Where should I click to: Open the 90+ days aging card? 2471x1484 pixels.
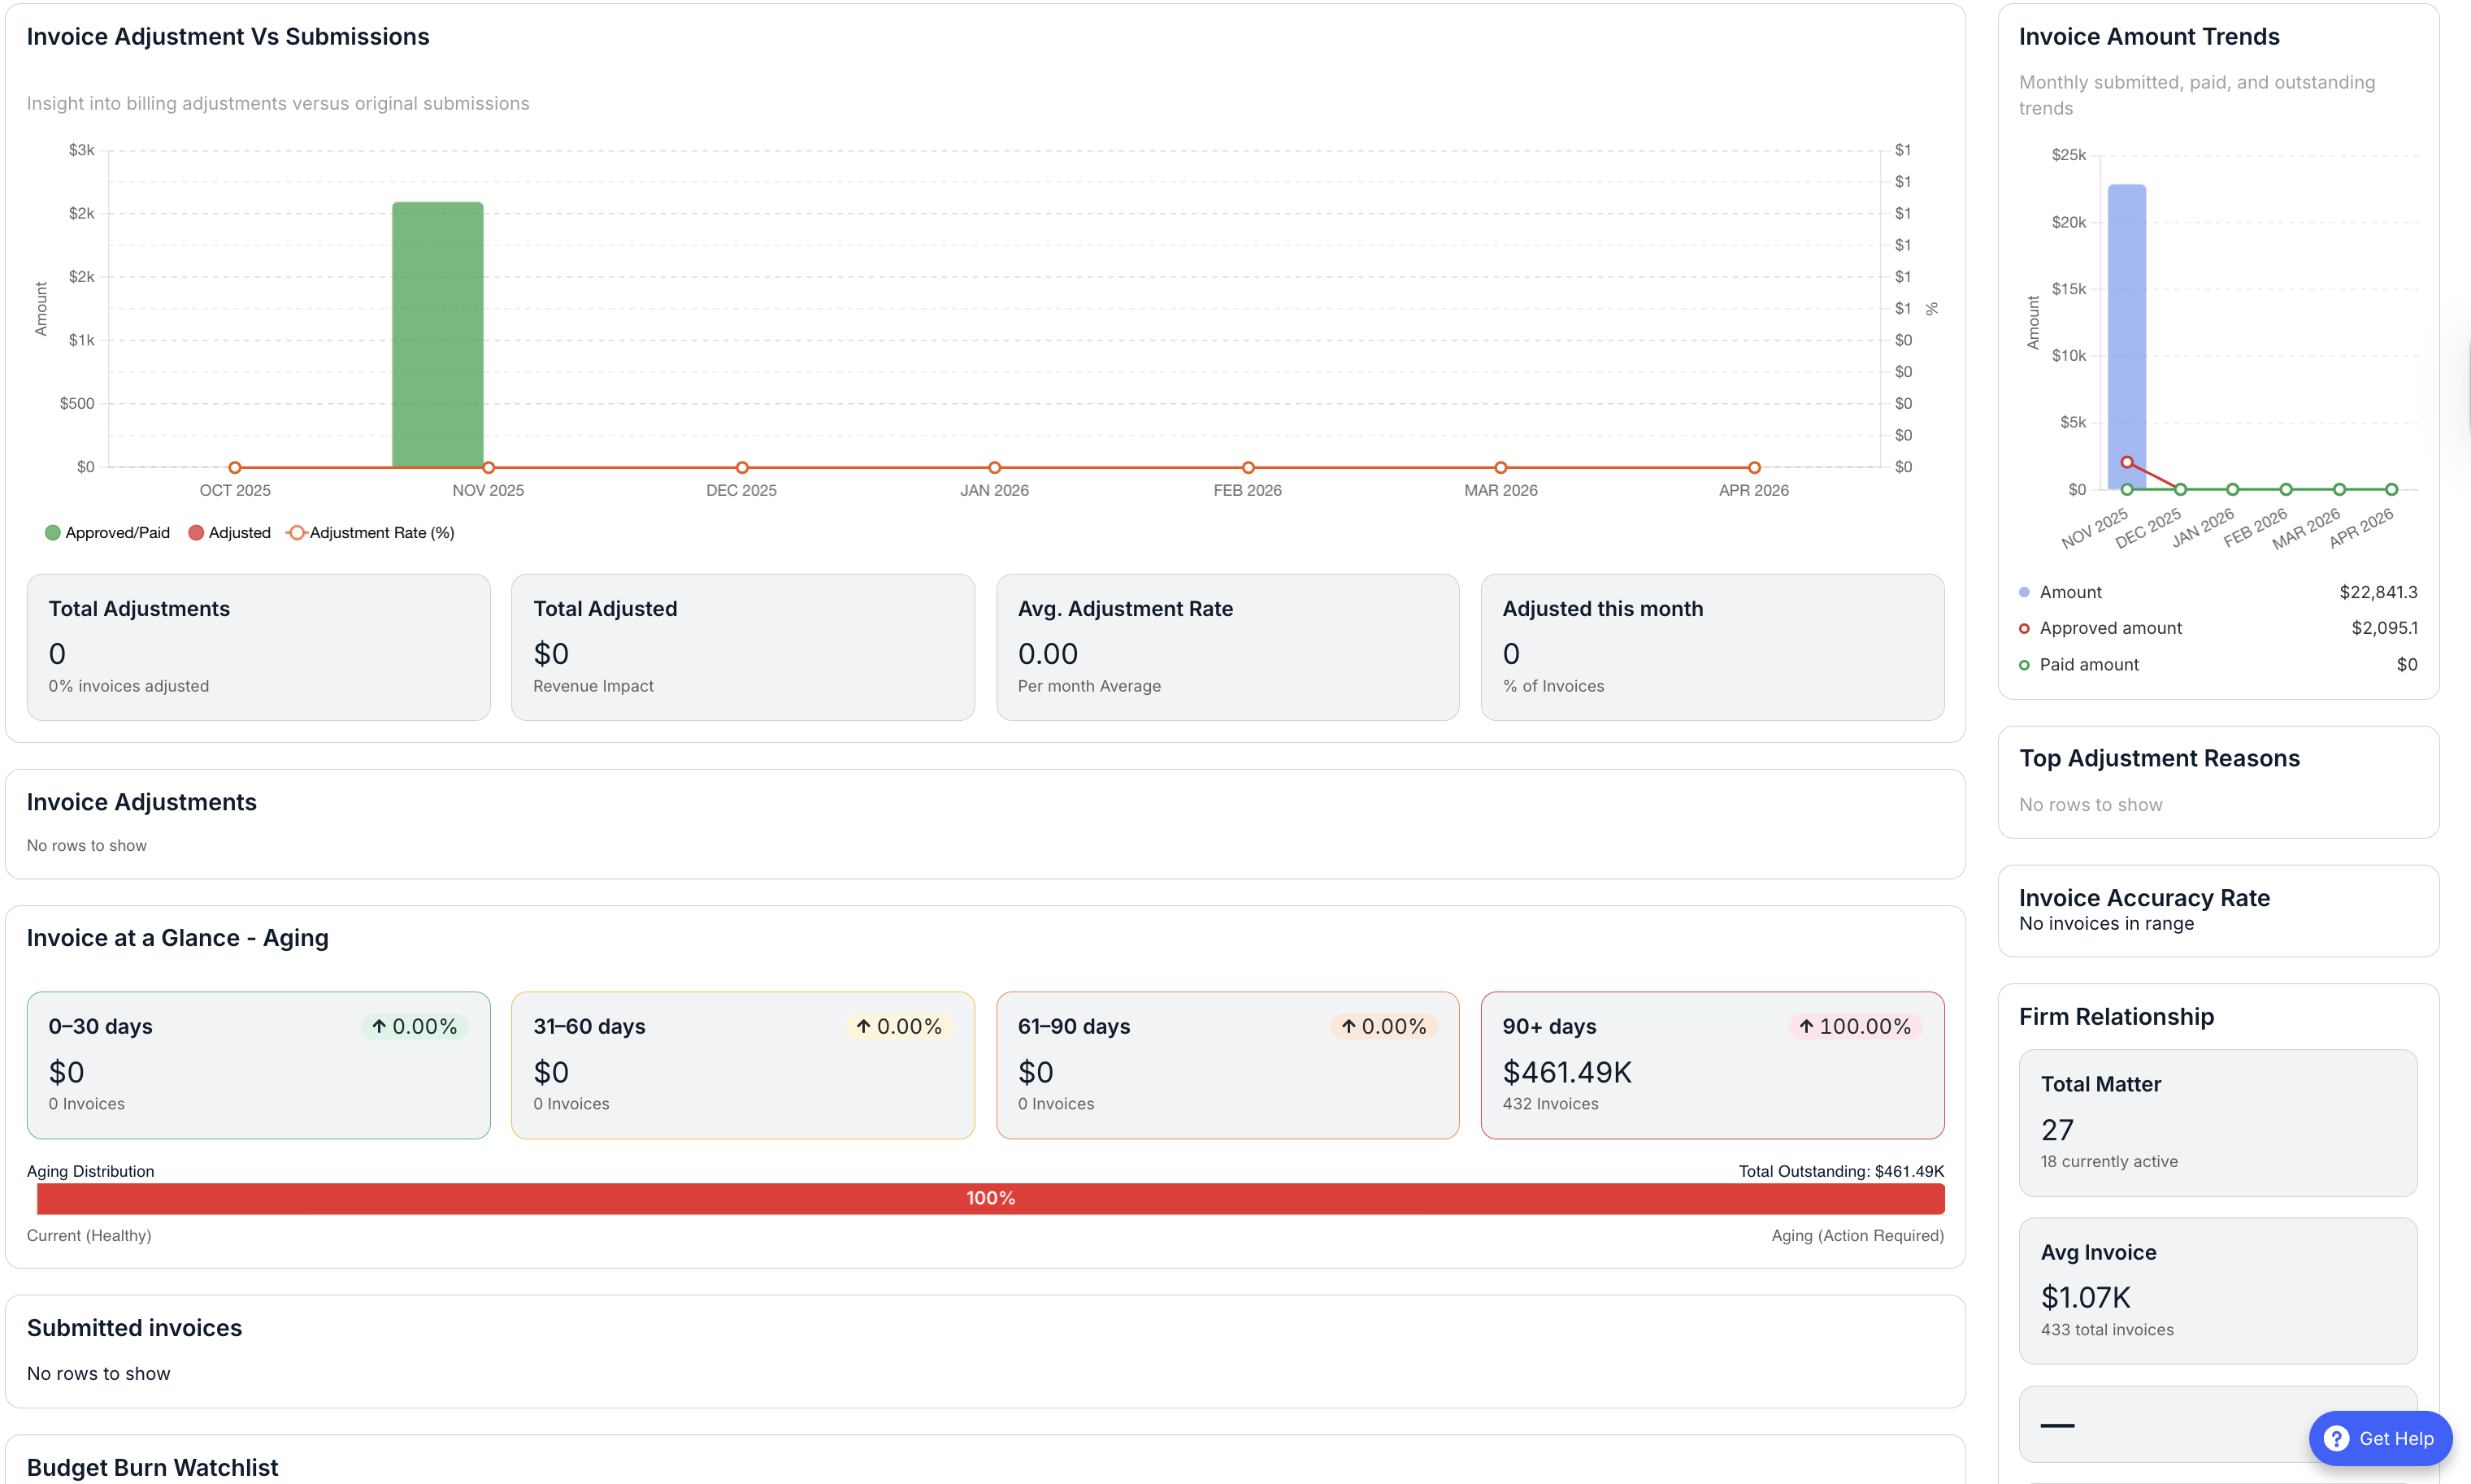tap(1711, 1065)
